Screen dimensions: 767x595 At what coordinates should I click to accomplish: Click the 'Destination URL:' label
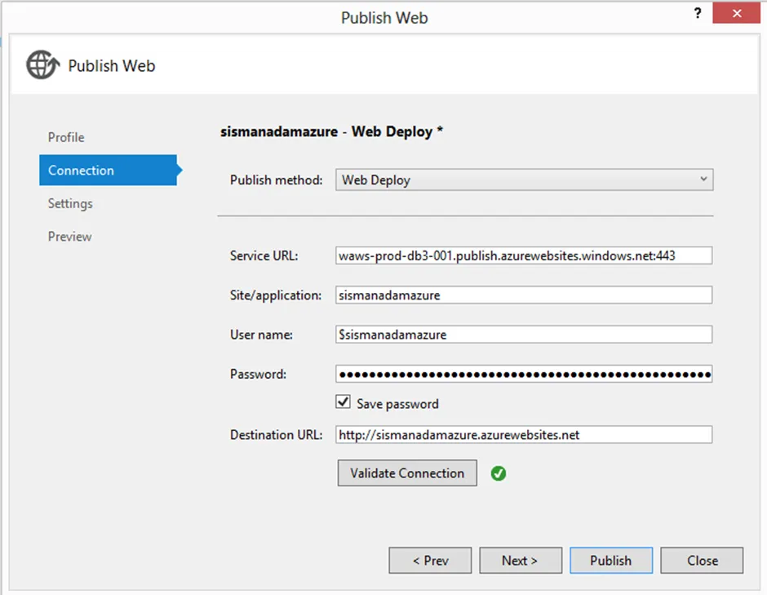tap(277, 435)
